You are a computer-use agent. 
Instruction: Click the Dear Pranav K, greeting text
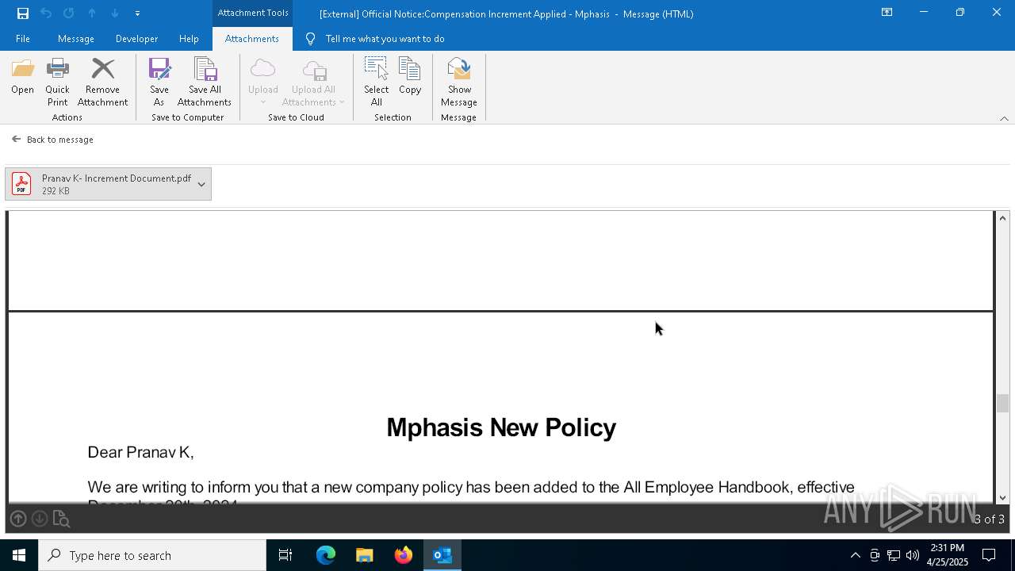click(x=140, y=452)
